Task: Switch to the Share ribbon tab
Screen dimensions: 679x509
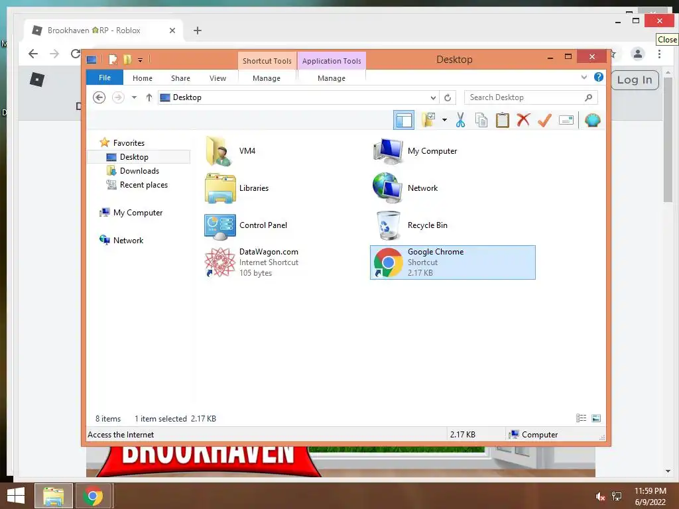Action: [x=180, y=78]
